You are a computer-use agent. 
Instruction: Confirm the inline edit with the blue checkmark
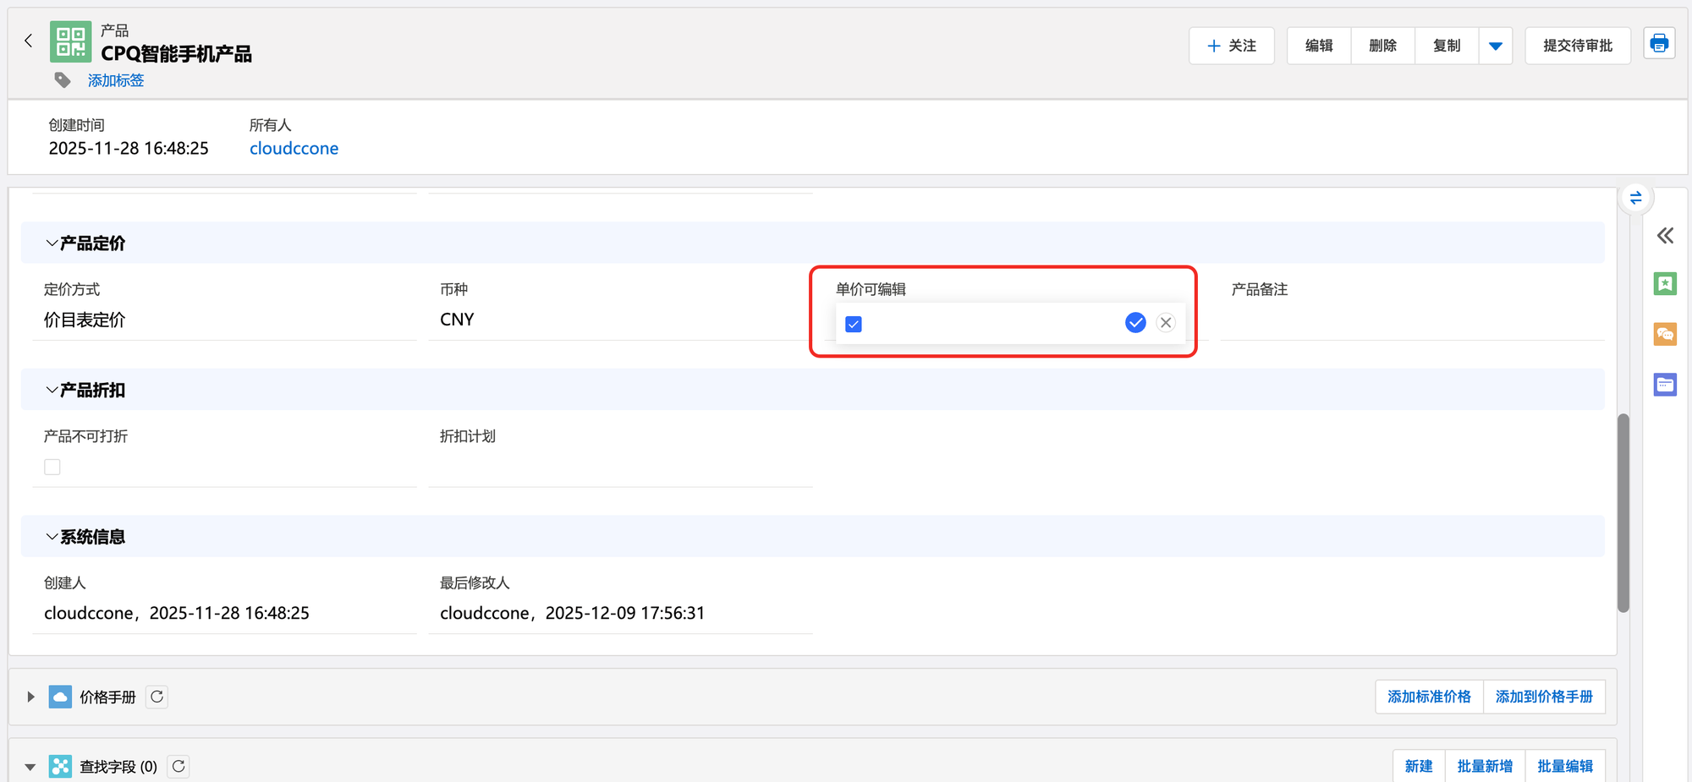click(x=1135, y=322)
